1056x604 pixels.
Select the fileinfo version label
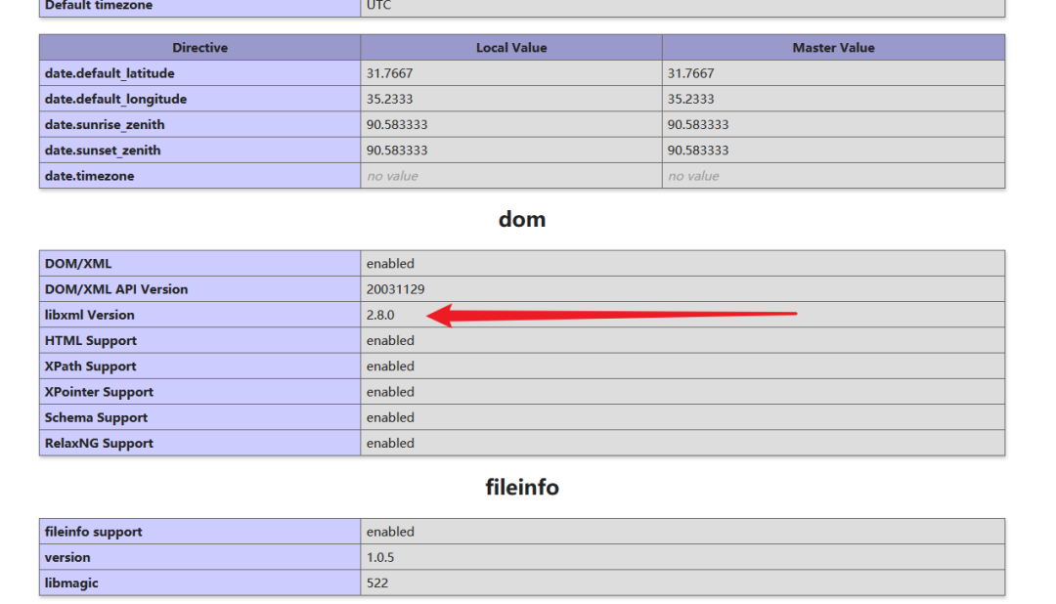click(x=67, y=557)
